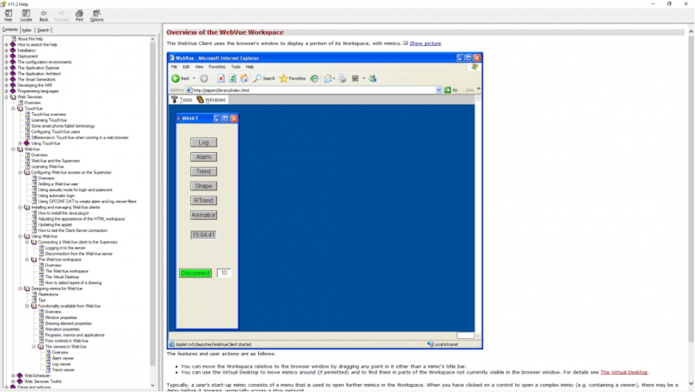Switch to the Search tab

[43, 30]
